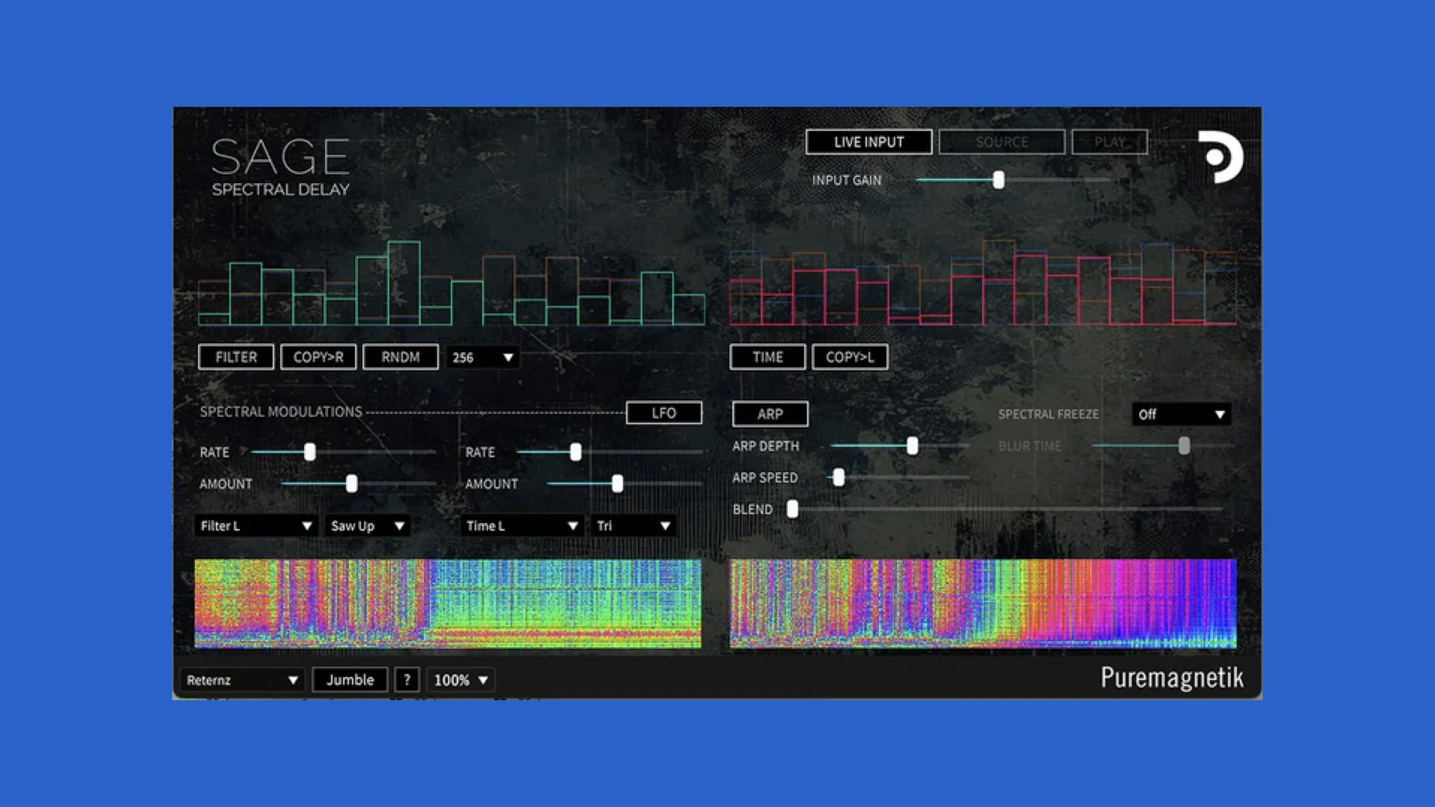Click the Puremagnetik circular logo icon
Viewport: 1435px width, 807px height.
pos(1220,157)
